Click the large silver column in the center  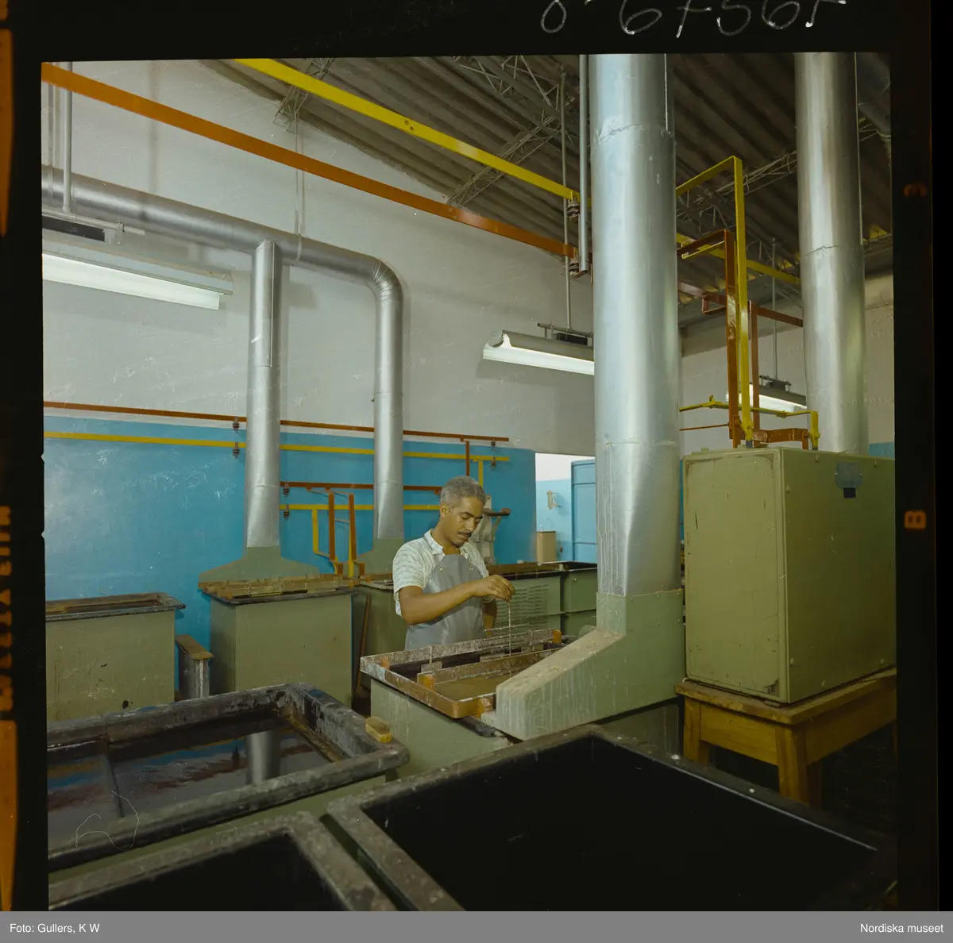pos(634,318)
